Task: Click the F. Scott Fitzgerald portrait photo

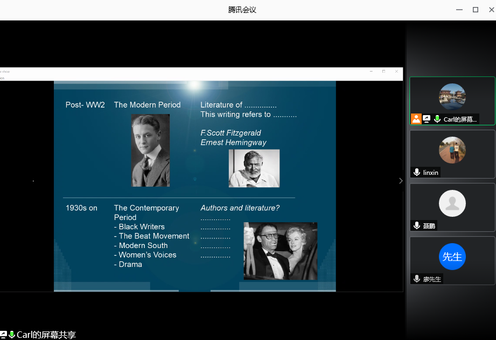Action: 150,151
